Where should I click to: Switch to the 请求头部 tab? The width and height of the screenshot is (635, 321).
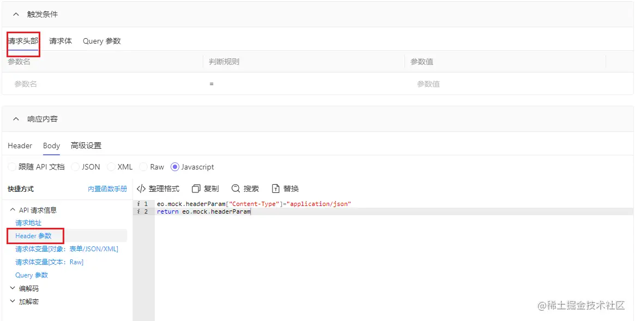pos(23,41)
